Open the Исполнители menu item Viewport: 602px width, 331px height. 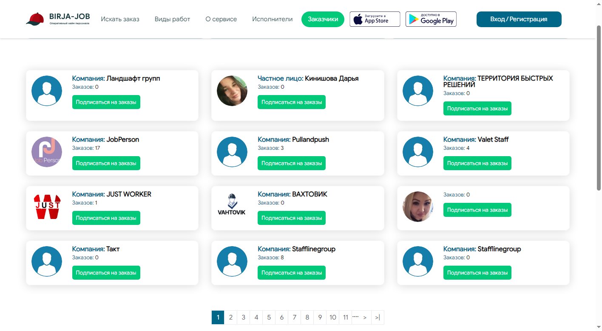pos(273,19)
